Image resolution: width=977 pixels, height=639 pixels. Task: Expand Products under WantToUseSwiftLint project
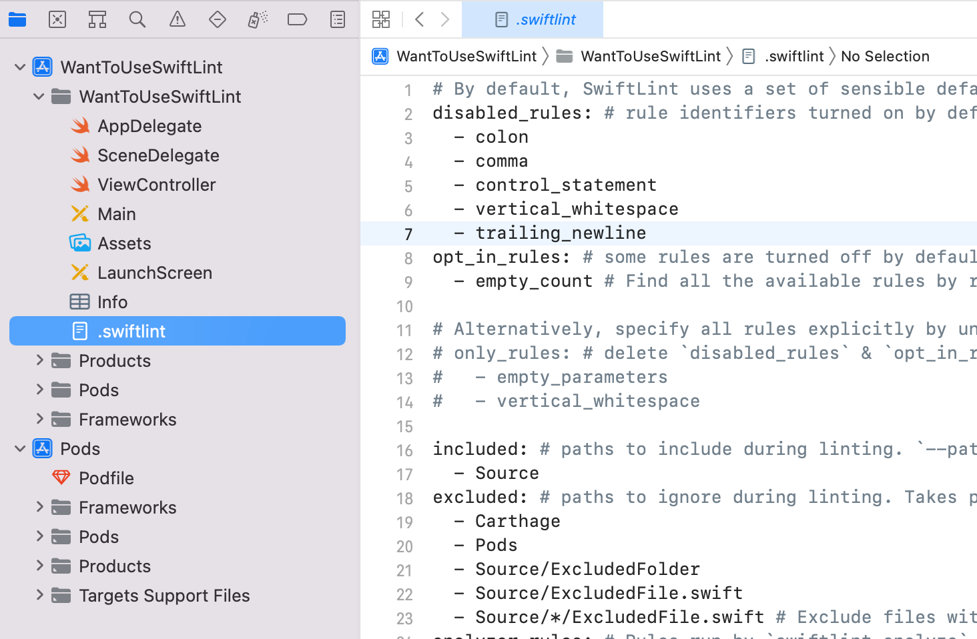(x=39, y=360)
